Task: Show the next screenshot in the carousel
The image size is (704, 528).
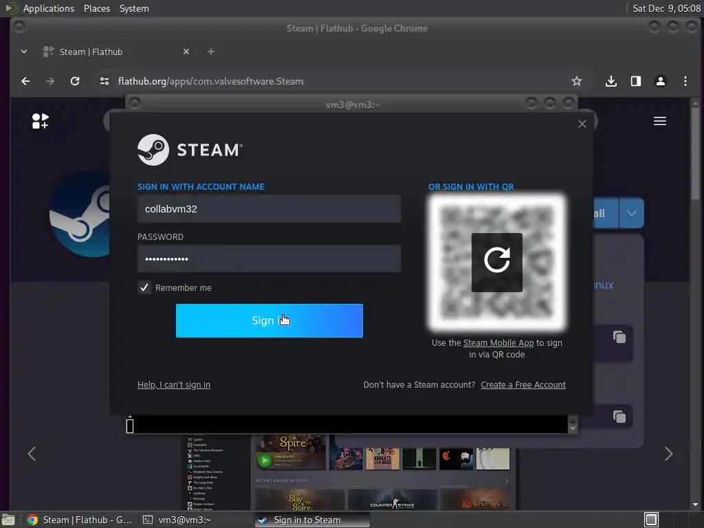Action: [668, 454]
